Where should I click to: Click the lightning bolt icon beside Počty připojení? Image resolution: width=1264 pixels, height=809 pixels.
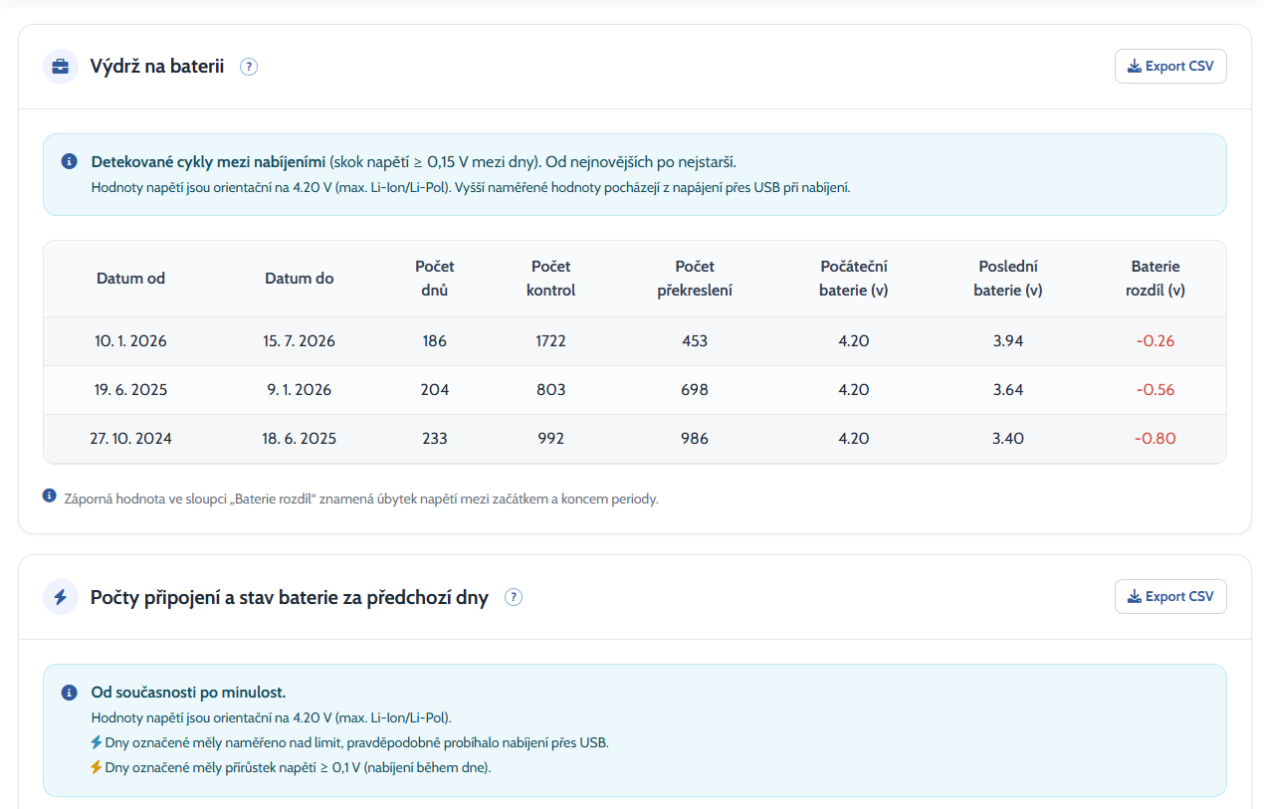click(x=61, y=597)
